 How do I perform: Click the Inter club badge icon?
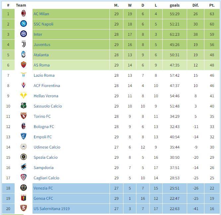(24, 34)
